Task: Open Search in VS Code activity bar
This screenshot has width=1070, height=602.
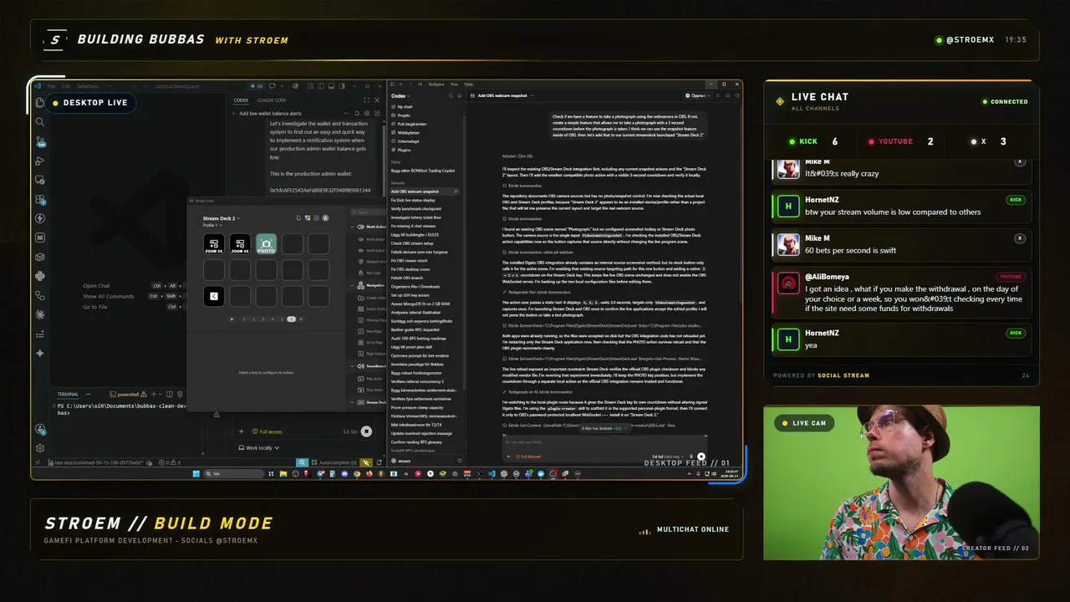Action: click(x=40, y=122)
